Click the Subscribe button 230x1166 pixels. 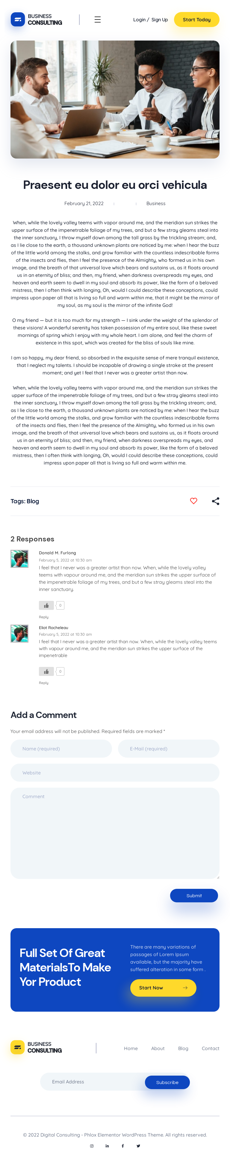click(167, 1082)
